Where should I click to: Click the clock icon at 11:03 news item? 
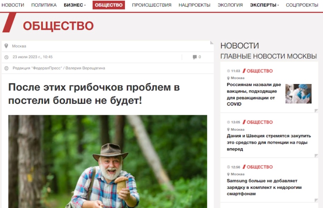(x=228, y=71)
